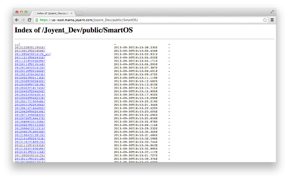The width and height of the screenshot is (289, 180).
Task: Navigate to 20120531T220306Z/ directory
Action: point(30,105)
